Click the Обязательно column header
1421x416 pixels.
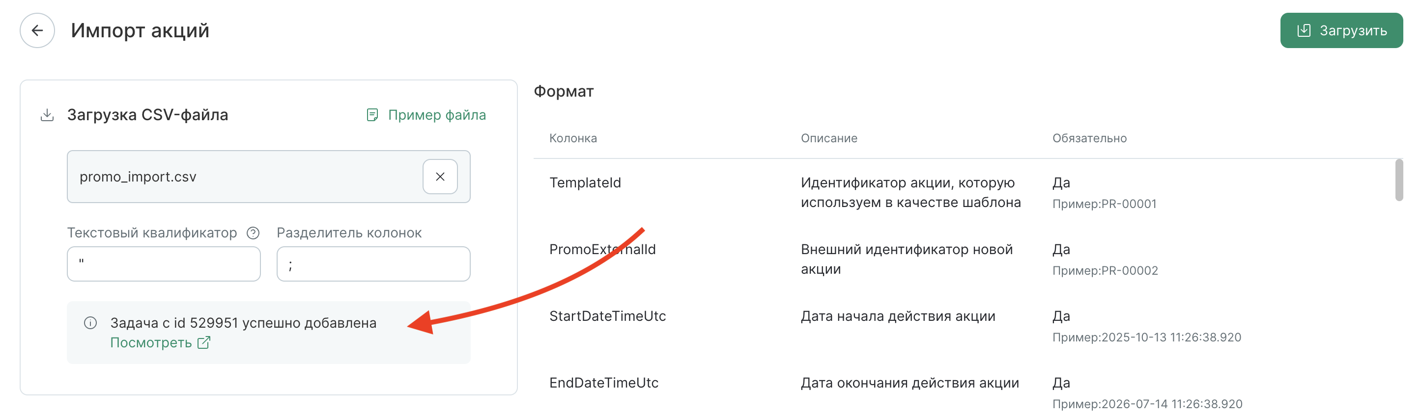1089,138
